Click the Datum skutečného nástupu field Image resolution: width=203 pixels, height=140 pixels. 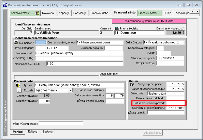tap(175, 89)
